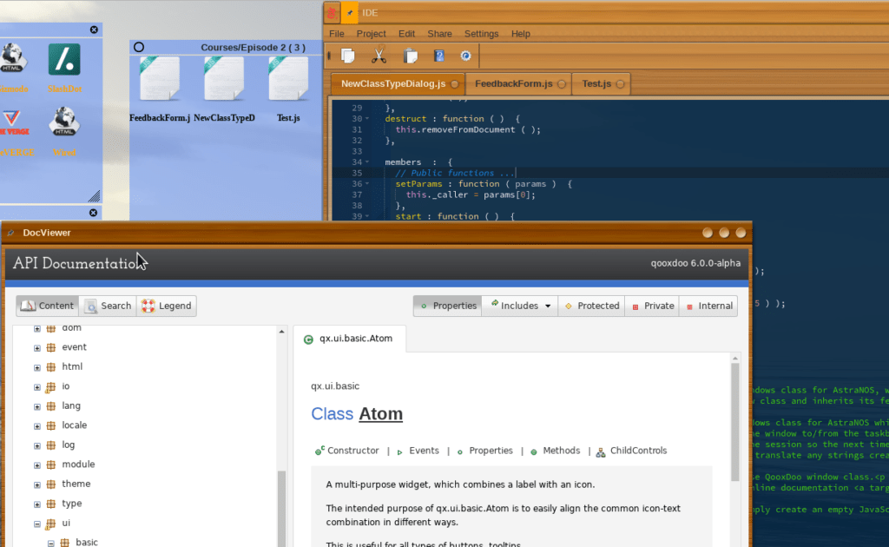
Task: Jump to the Constructor section of Atom
Action: pyautogui.click(x=352, y=451)
